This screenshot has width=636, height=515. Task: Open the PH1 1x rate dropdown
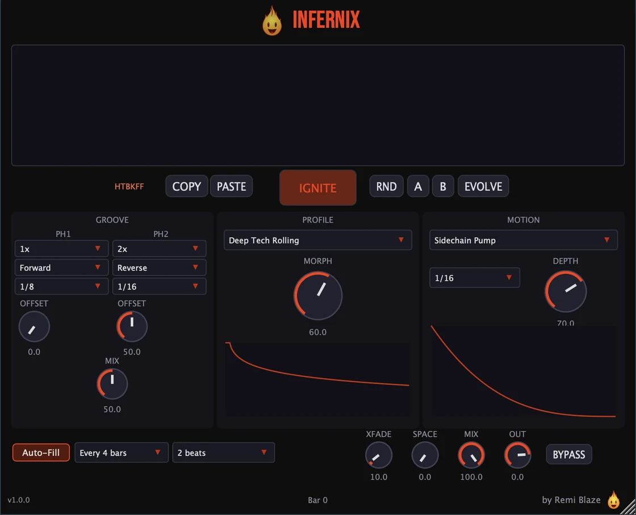tap(61, 249)
